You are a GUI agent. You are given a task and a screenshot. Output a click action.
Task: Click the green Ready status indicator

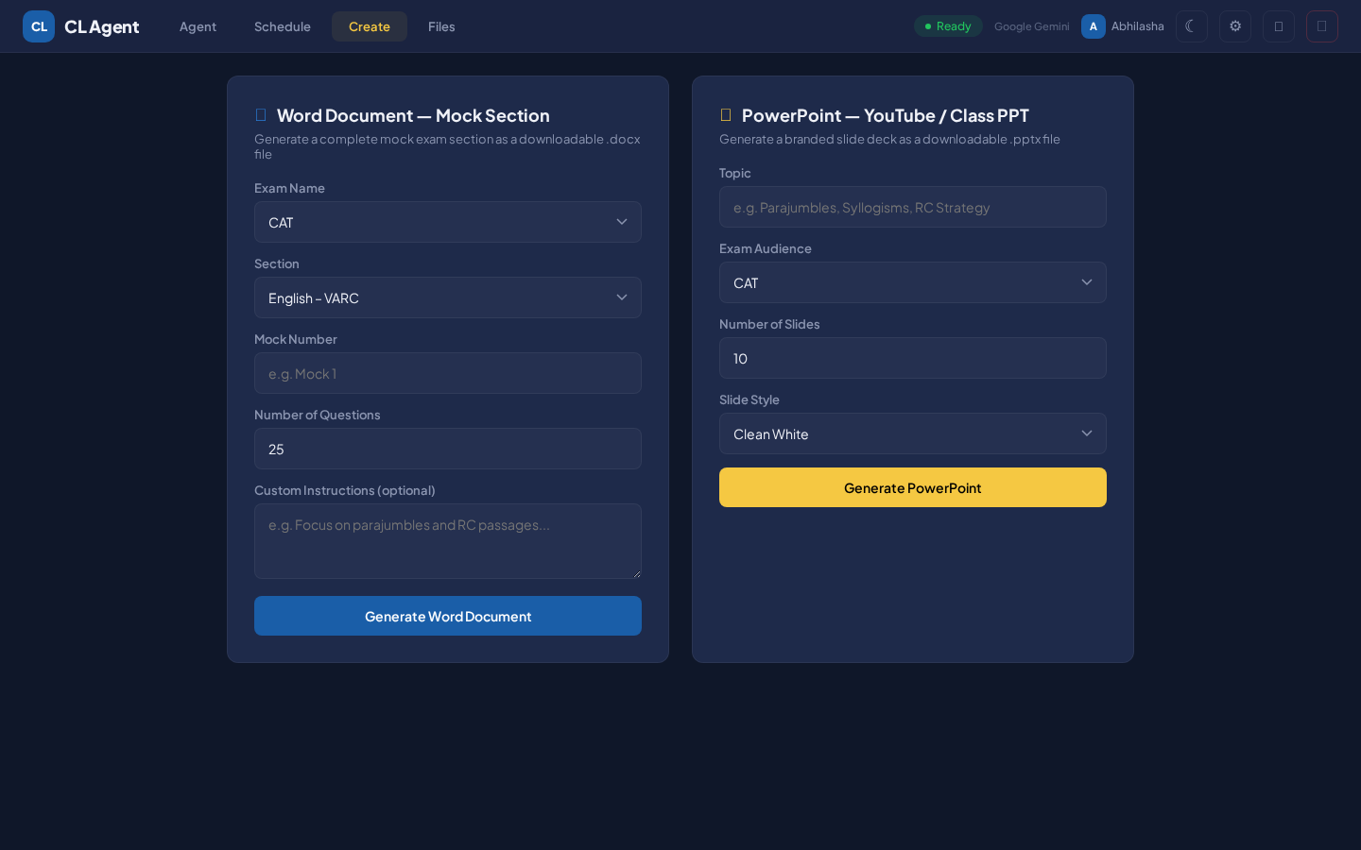[948, 25]
